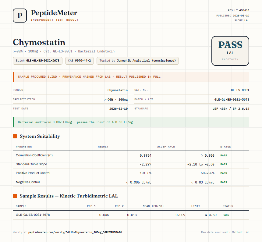Select the CAS 9076-44-2 chip
The image size is (262, 242).
click(x=80, y=61)
